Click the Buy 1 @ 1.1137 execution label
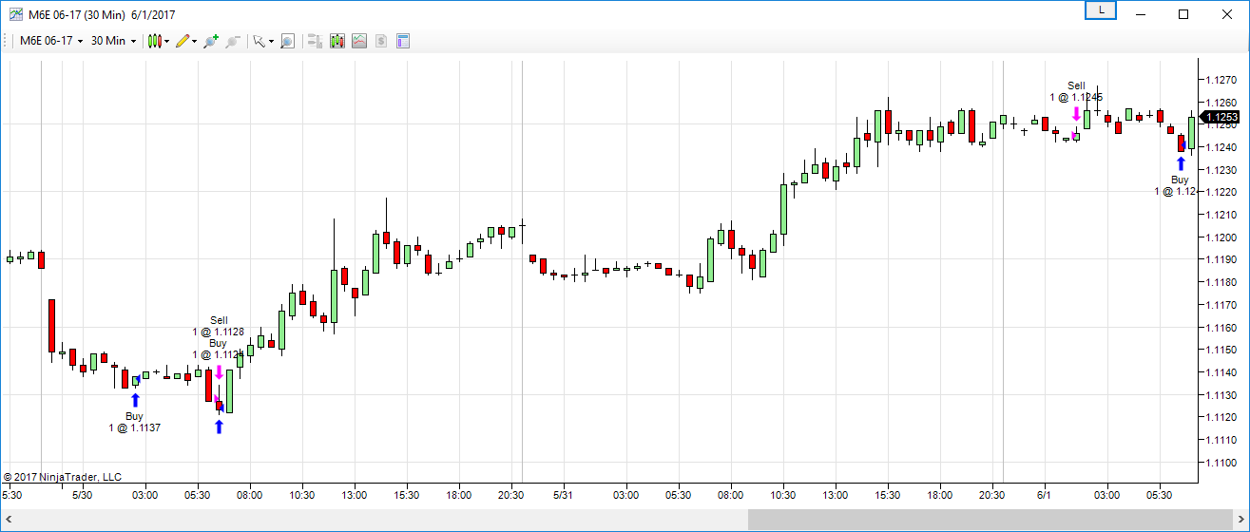 [134, 422]
